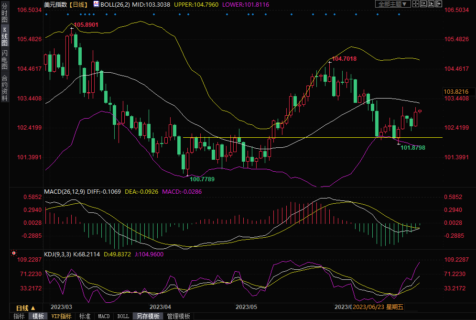Select the 指标 bottom tab

pyautogui.click(x=19, y=316)
